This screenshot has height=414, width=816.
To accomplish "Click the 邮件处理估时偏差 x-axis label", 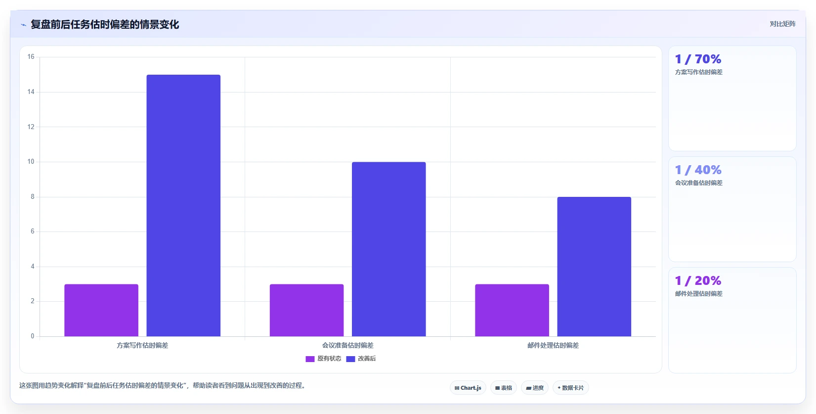I will (x=553, y=345).
